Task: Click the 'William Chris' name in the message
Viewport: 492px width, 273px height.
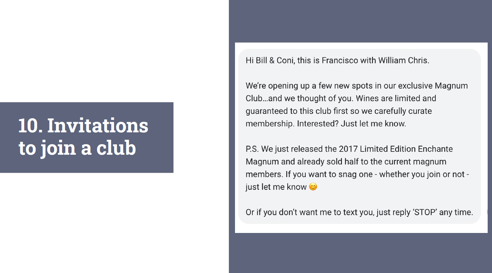Action: coord(404,60)
